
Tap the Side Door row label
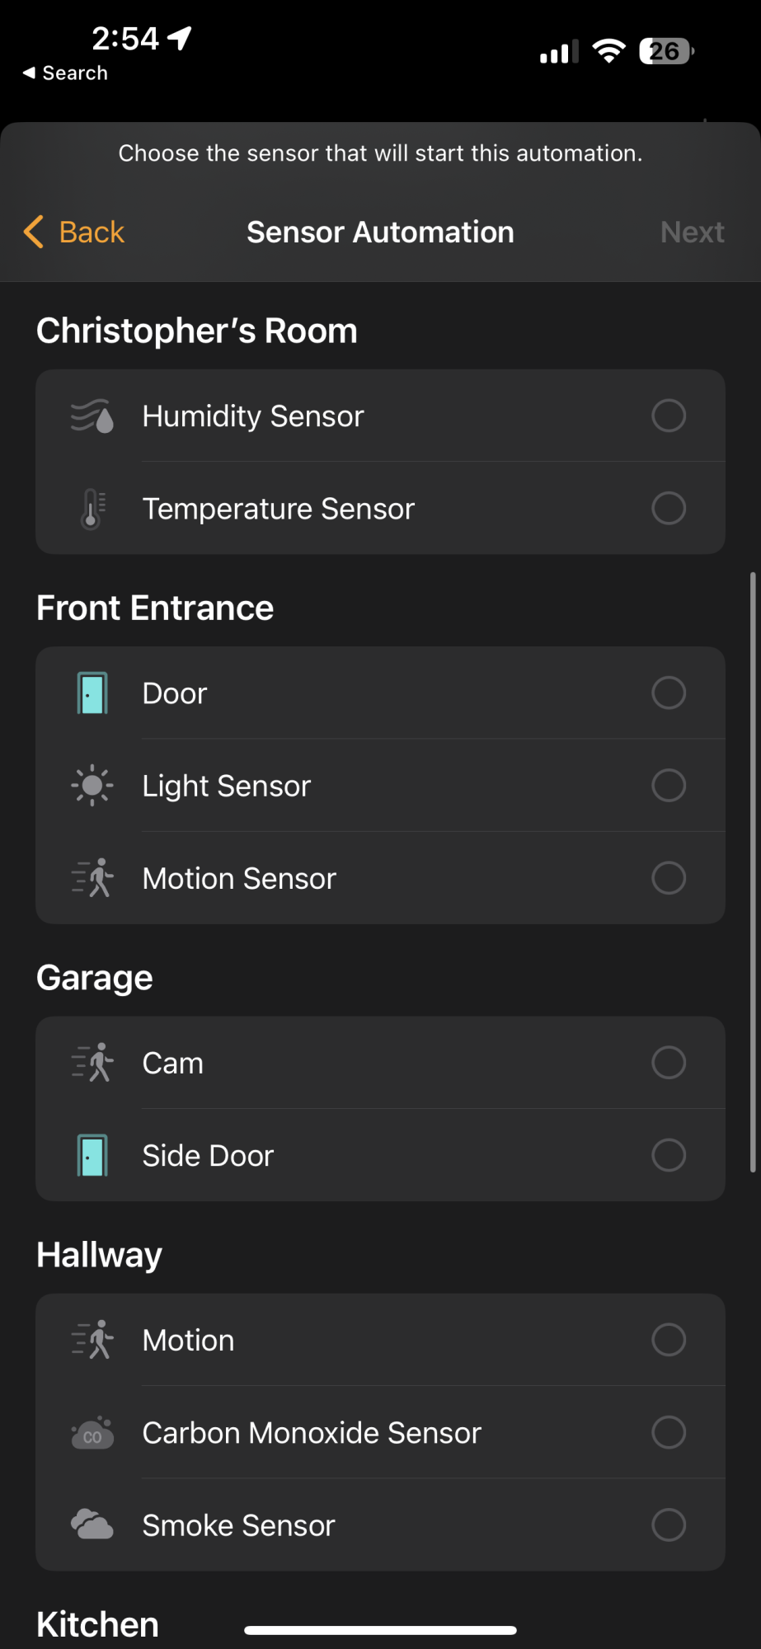[x=208, y=1155]
